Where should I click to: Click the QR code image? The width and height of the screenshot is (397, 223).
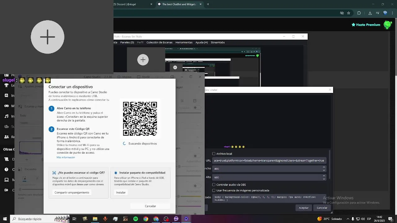click(x=140, y=119)
